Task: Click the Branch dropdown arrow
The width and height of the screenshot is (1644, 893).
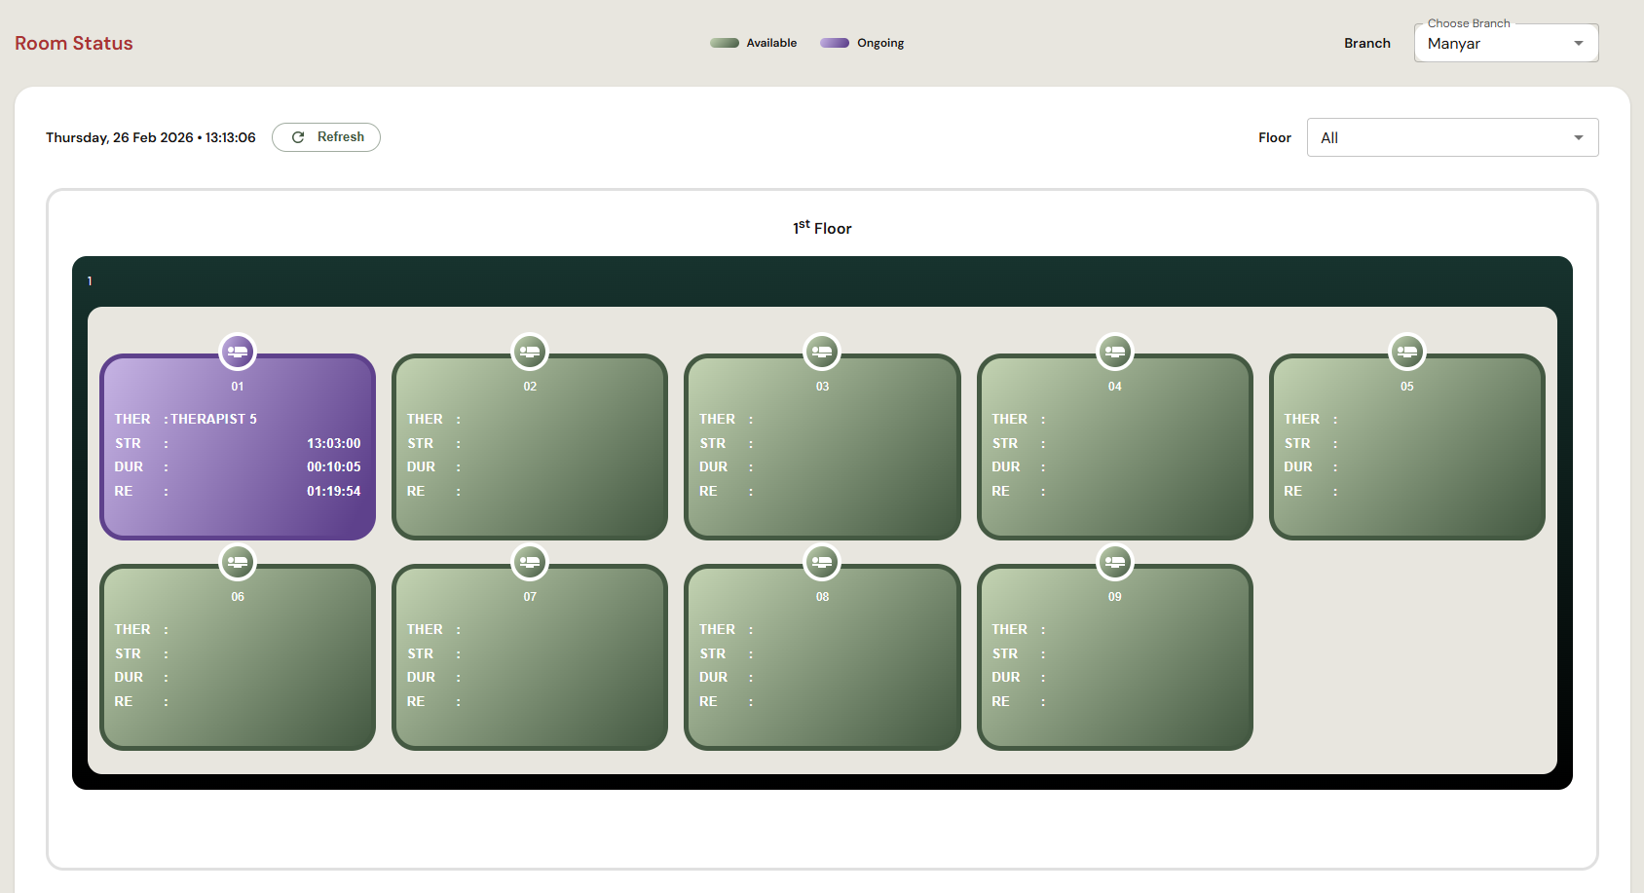Action: [x=1579, y=43]
